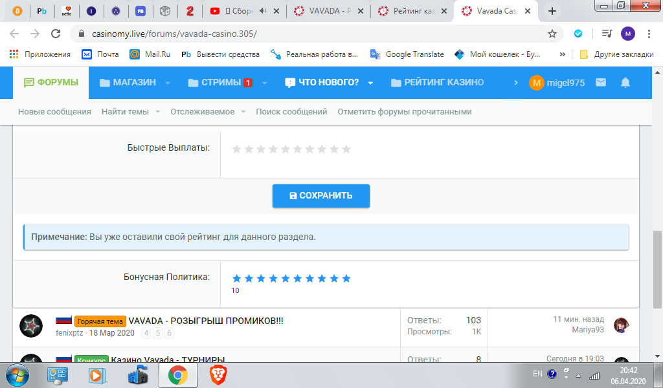
Task: Open Казино Vavada - ТУРНИРЫ thread
Action: coord(168,360)
